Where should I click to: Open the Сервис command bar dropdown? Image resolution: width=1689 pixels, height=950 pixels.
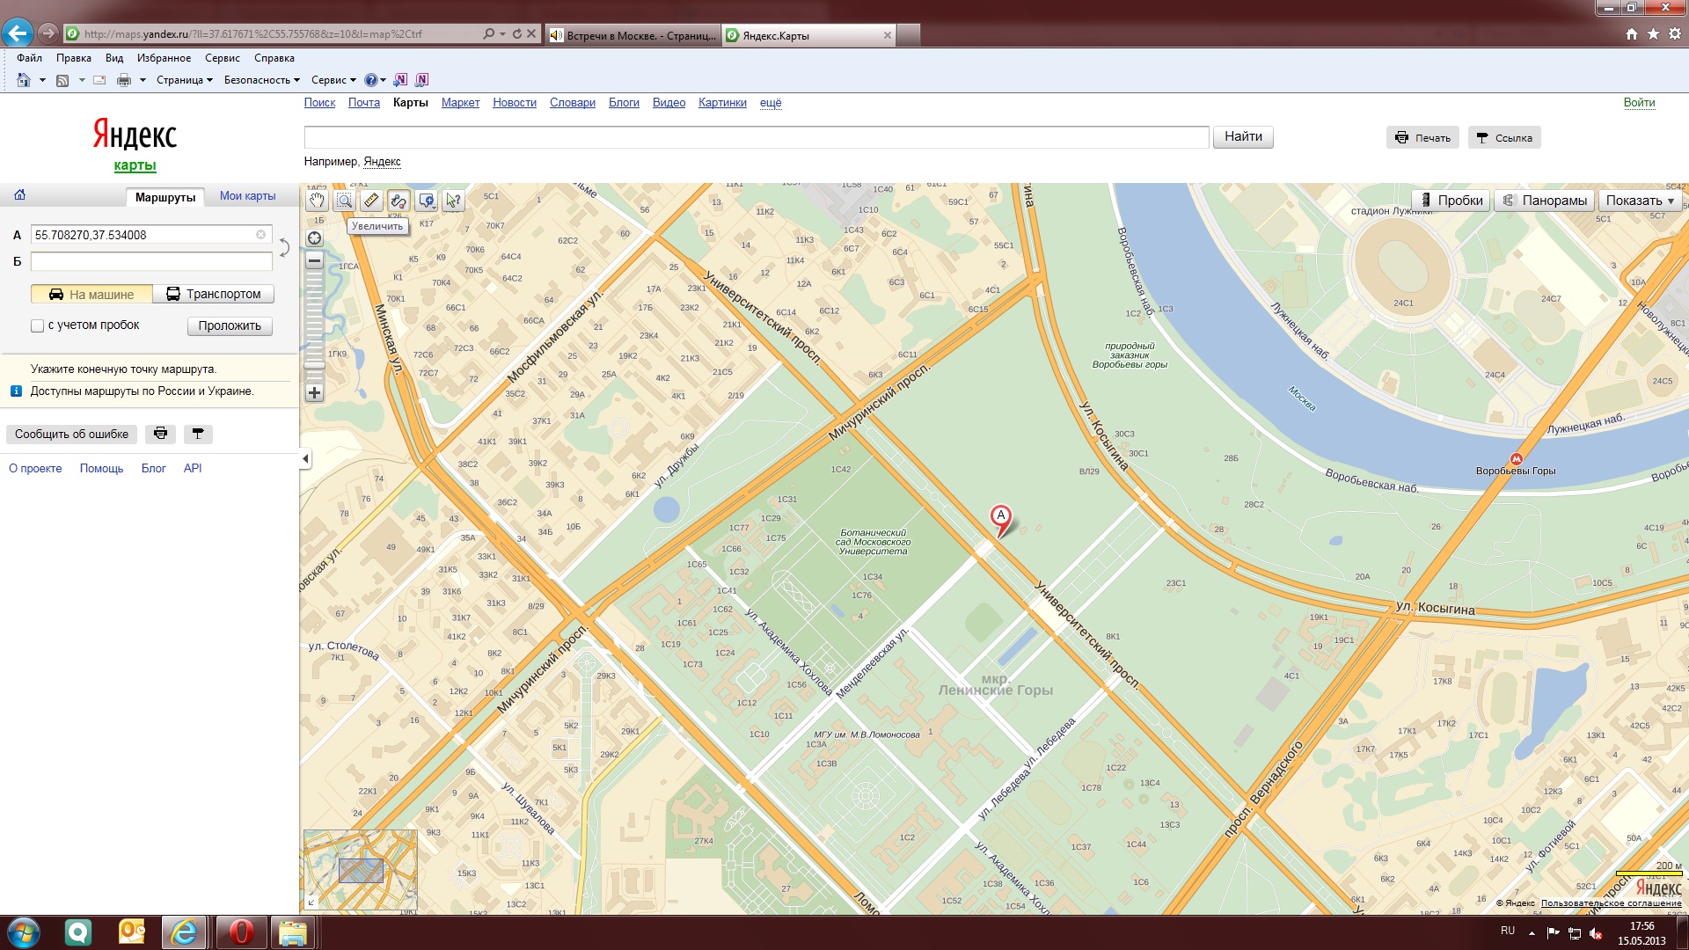coord(333,80)
